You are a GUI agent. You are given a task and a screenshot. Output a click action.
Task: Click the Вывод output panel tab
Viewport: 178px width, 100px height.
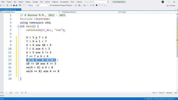(x=2, y=95)
